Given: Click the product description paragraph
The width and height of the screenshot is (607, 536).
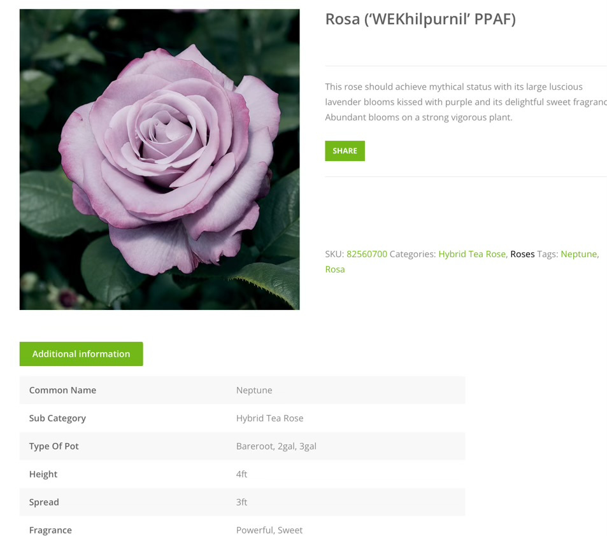Looking at the screenshot, I should coord(466,102).
